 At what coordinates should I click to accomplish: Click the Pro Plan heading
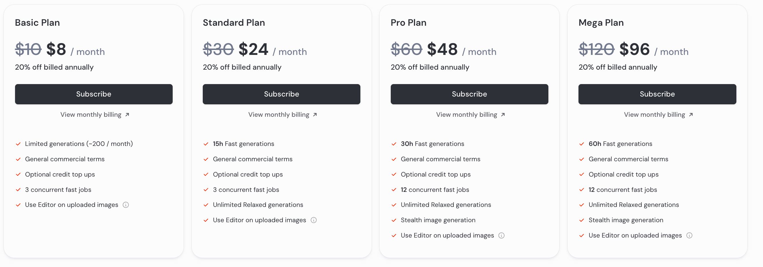pyautogui.click(x=408, y=23)
